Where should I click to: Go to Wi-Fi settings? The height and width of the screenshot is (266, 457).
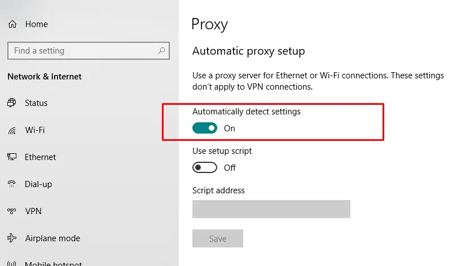pos(35,130)
